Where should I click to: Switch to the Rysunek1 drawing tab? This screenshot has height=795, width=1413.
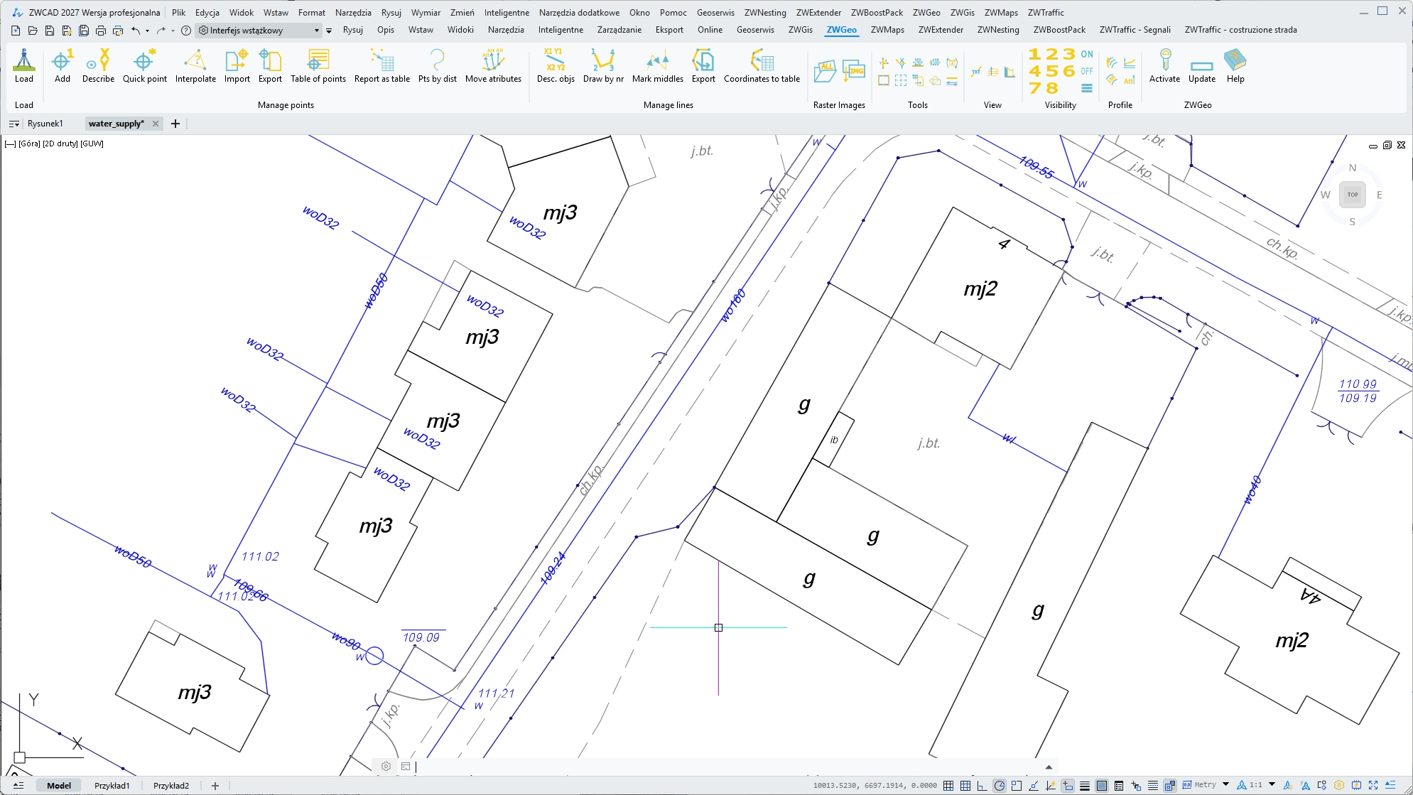[45, 124]
